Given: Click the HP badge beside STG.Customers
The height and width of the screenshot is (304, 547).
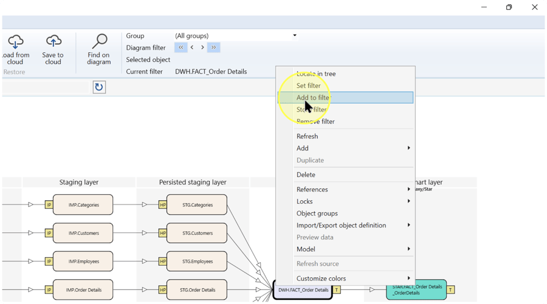Looking at the screenshot, I should coord(162,233).
